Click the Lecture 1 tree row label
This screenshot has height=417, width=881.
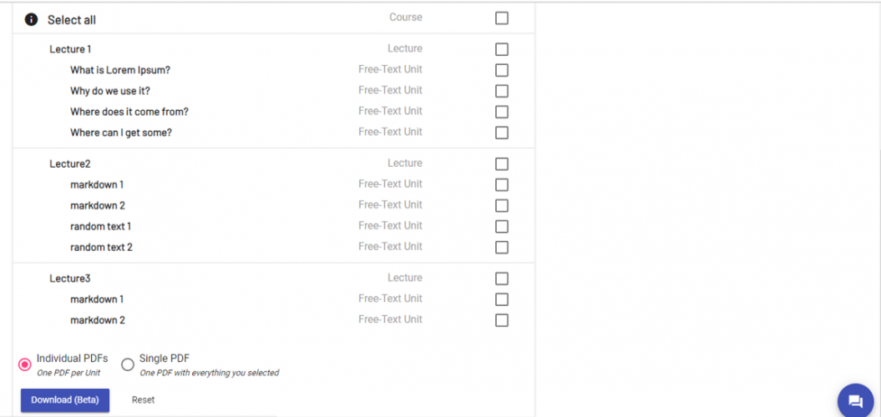[70, 49]
